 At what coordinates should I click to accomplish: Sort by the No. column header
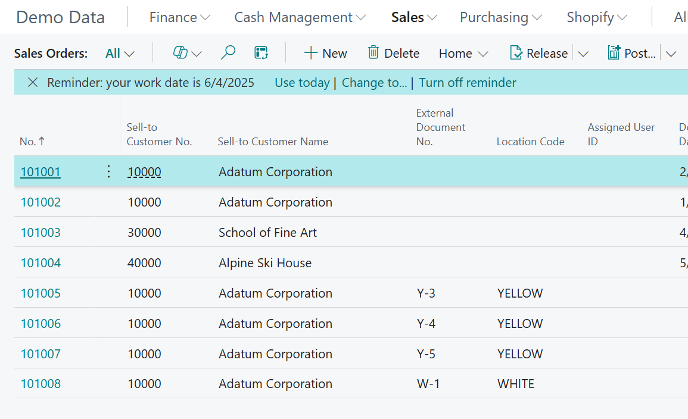32,141
